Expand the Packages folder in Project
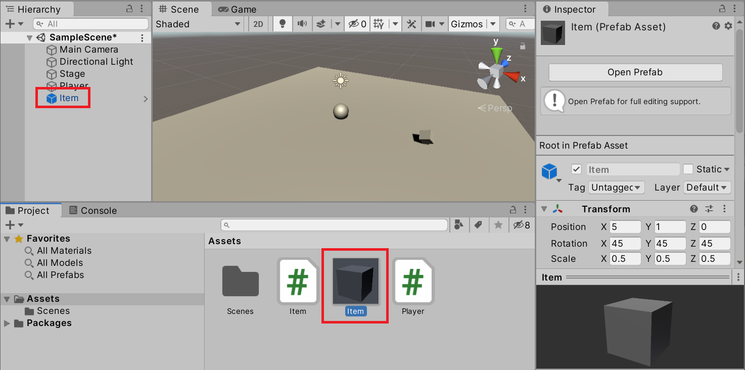The image size is (745, 370). pos(7,323)
